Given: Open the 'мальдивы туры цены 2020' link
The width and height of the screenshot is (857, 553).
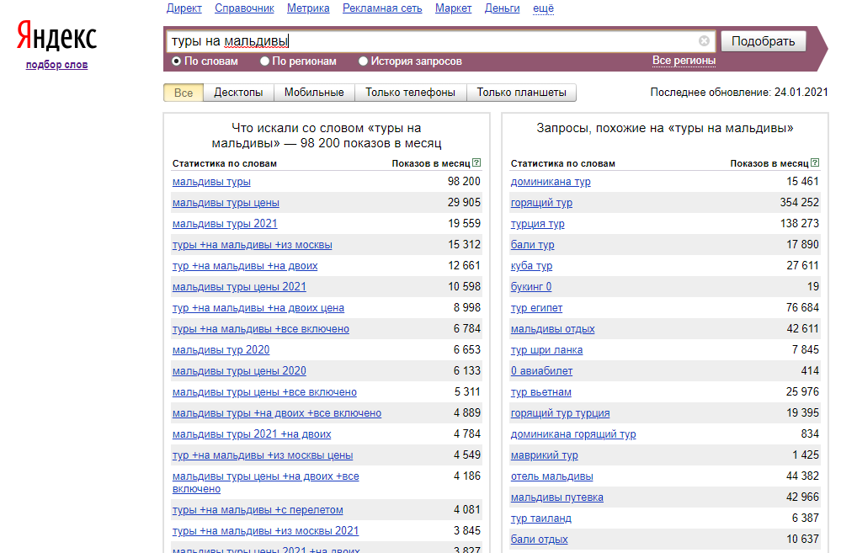Looking at the screenshot, I should tap(239, 371).
